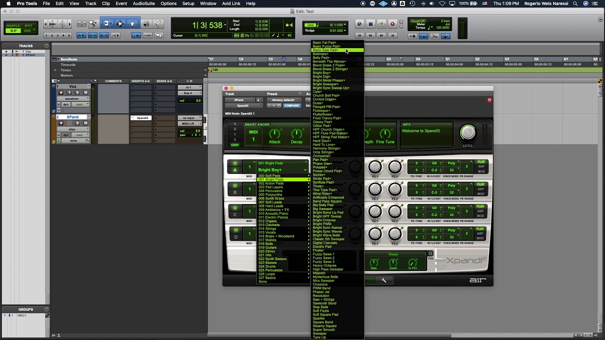
Task: Toggle the metronome click button
Action: click(423, 36)
